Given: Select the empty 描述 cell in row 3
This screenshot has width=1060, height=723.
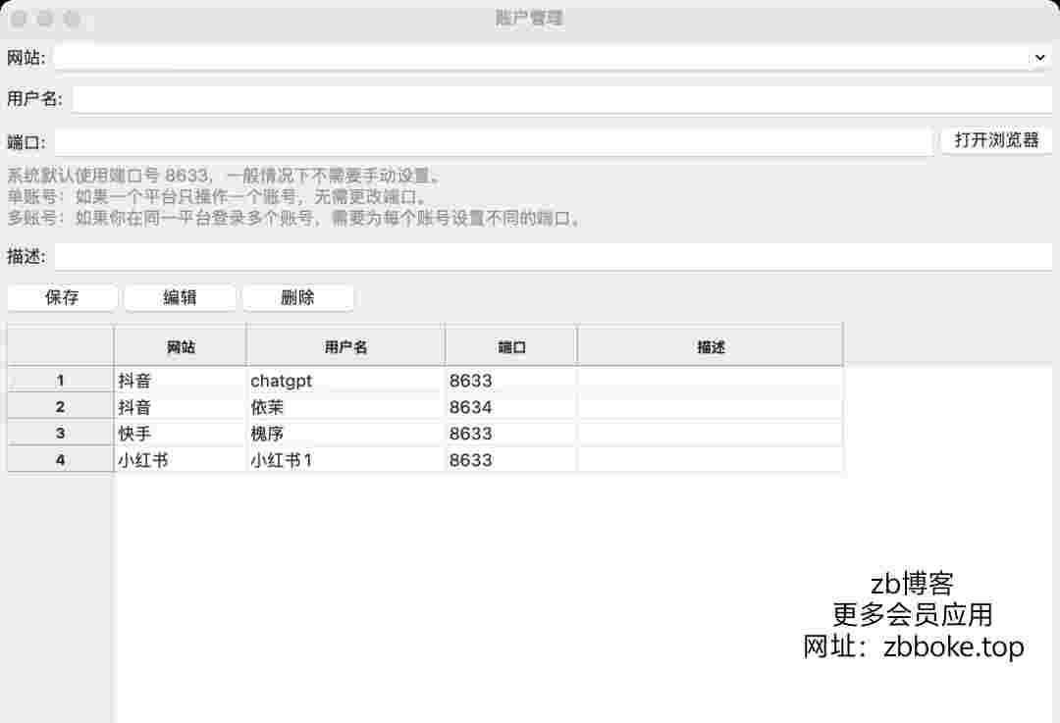Looking at the screenshot, I should click(711, 434).
